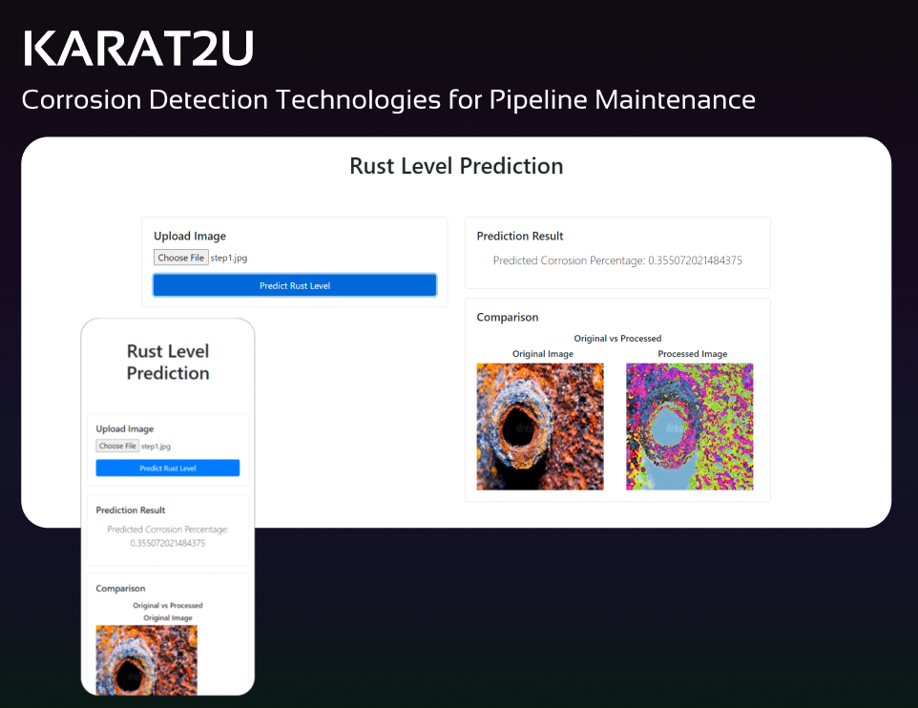Click the KARAT2U logo title
918x708 pixels.
tap(138, 48)
